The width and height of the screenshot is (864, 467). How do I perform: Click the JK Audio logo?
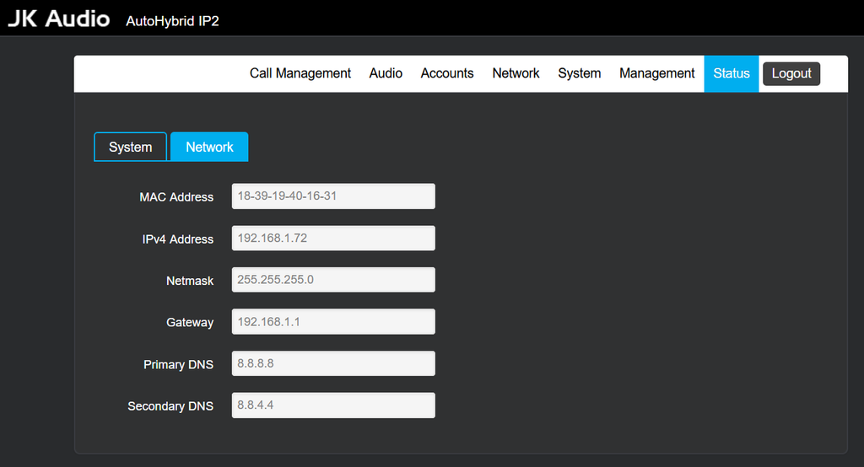point(59,19)
